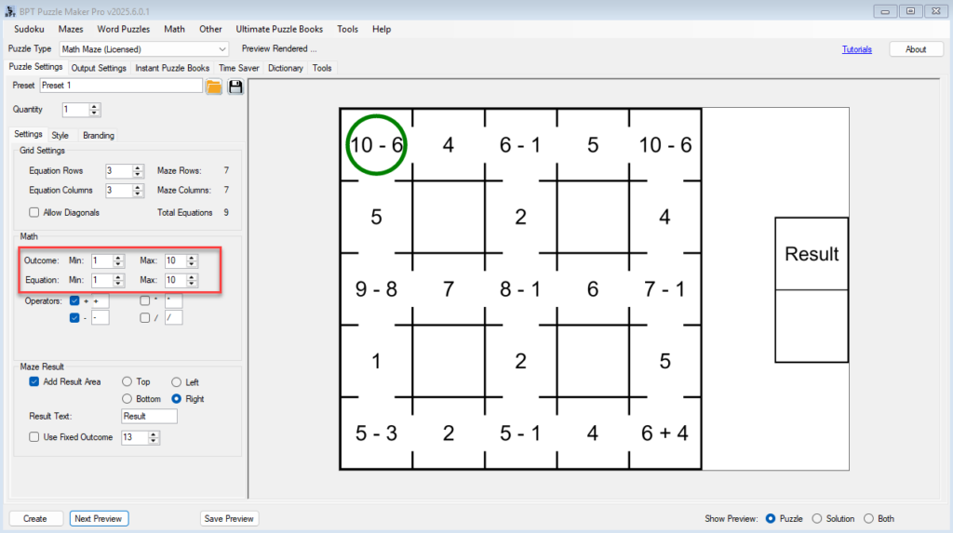Enable the Allow Diagonals checkbox
Viewport: 953px width, 533px height.
pos(34,212)
